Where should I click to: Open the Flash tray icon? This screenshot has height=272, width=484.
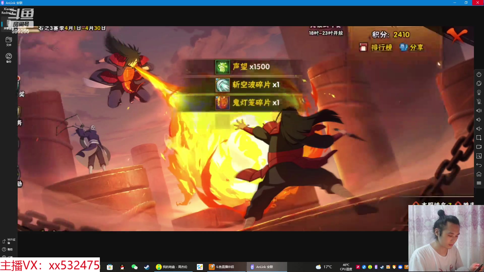pos(364,267)
